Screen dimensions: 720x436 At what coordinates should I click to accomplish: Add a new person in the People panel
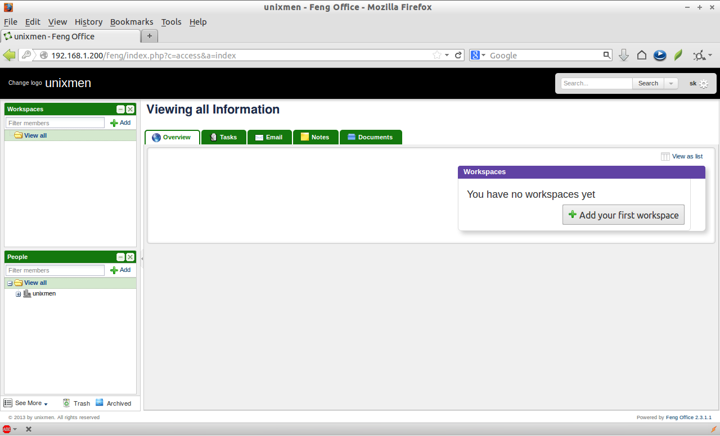coord(120,270)
